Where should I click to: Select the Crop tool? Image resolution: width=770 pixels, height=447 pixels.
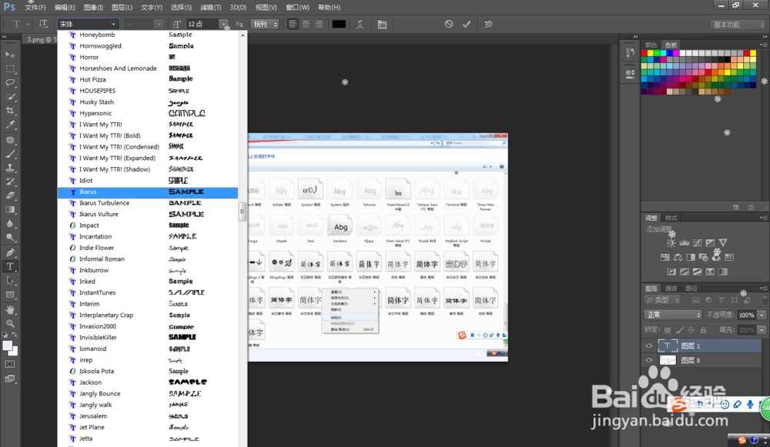(x=11, y=111)
